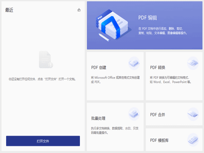204x153 pixels.
Task: Click the open file button 打开文件
Action: [x=43, y=141]
